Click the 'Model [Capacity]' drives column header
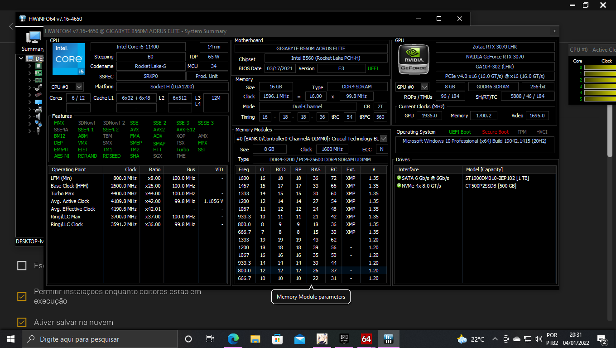 (509, 169)
